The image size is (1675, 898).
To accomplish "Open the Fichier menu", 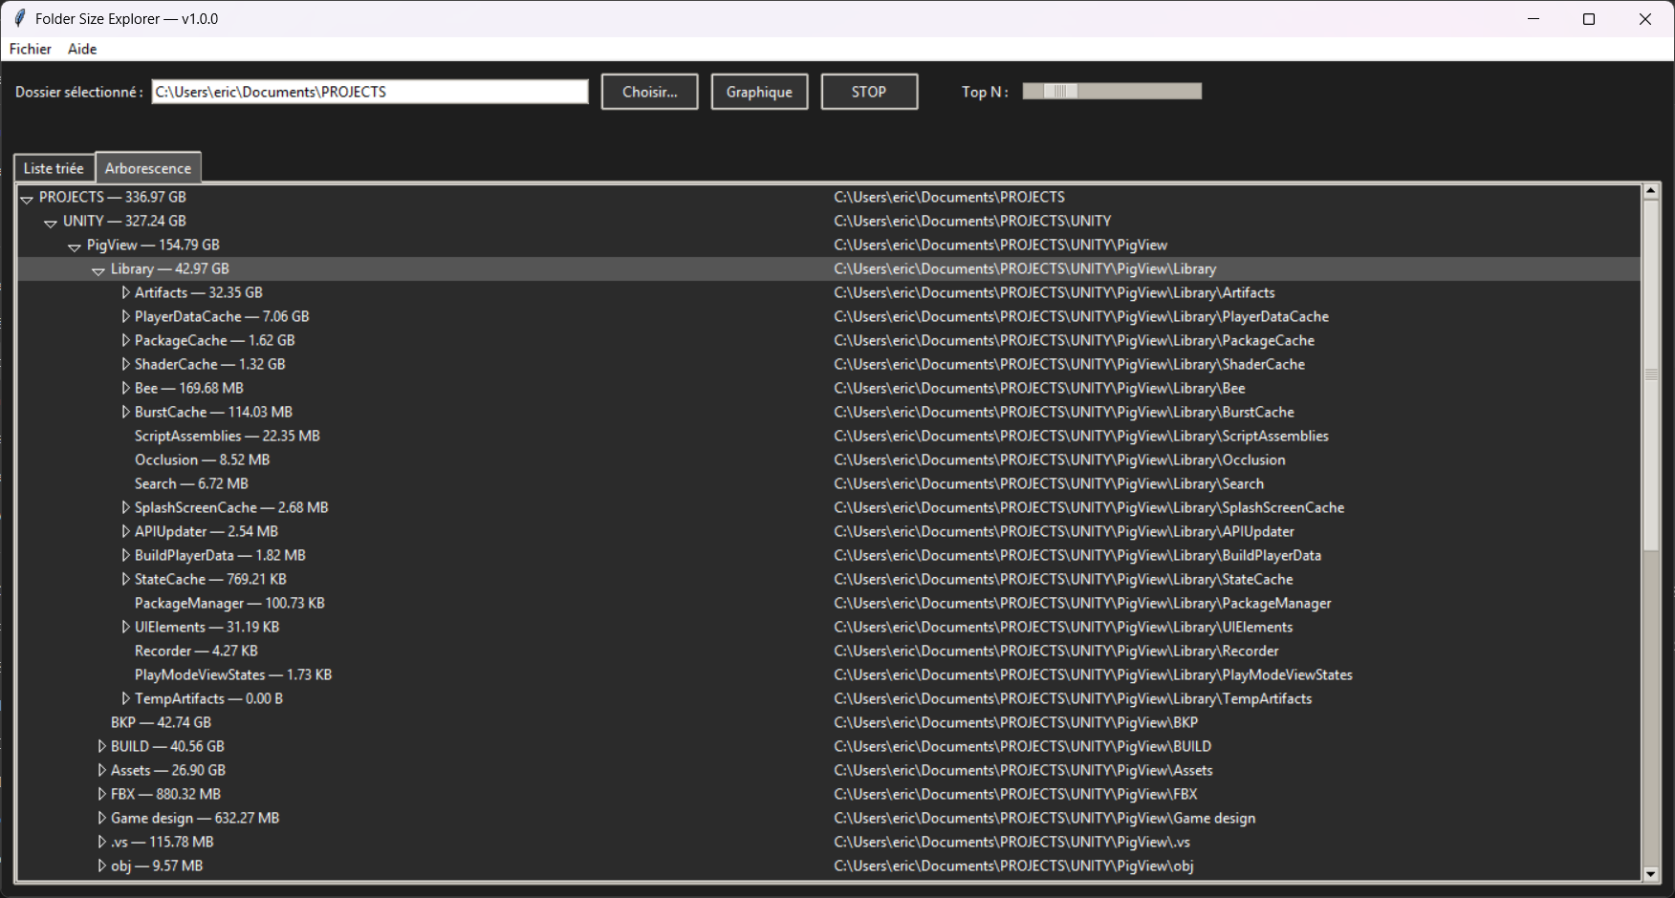I will (x=31, y=49).
